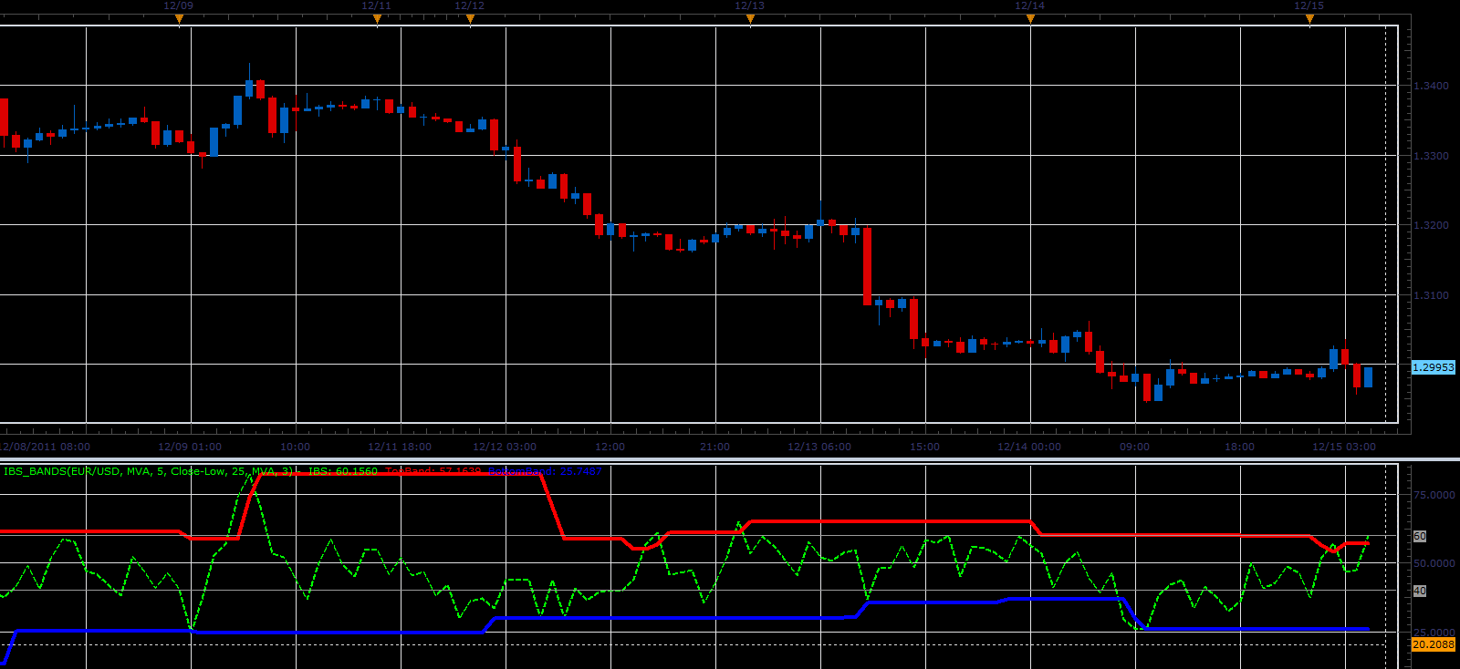Click the blue BottomBand value label
This screenshot has height=669, width=1460.
click(x=545, y=471)
